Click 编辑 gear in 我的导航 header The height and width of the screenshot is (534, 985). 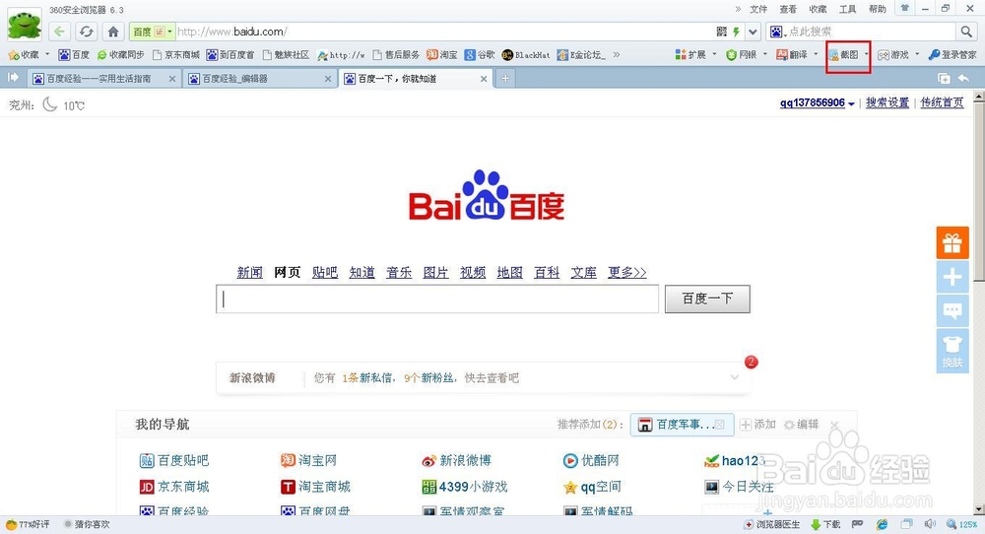pyautogui.click(x=802, y=425)
